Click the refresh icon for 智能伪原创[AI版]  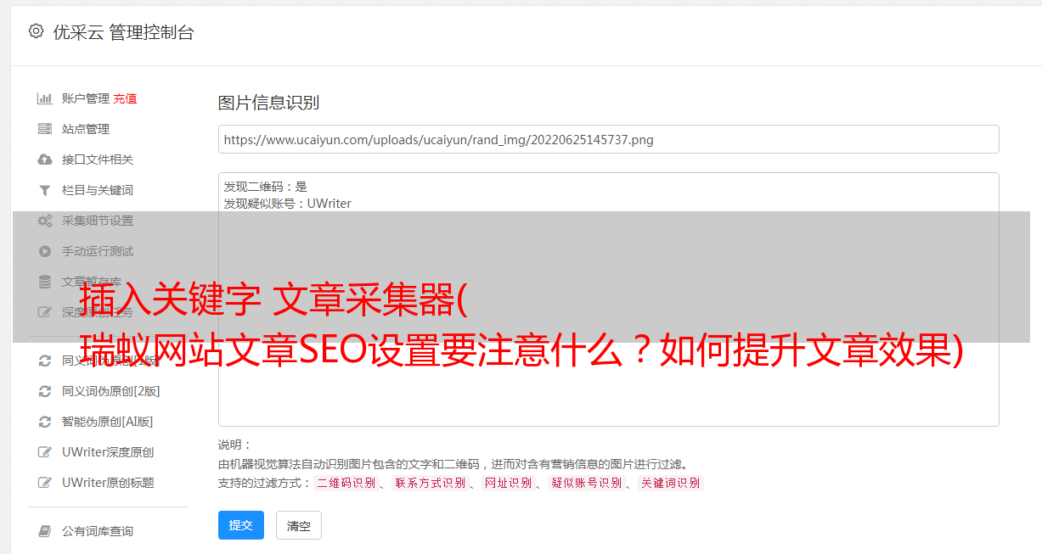pos(45,422)
